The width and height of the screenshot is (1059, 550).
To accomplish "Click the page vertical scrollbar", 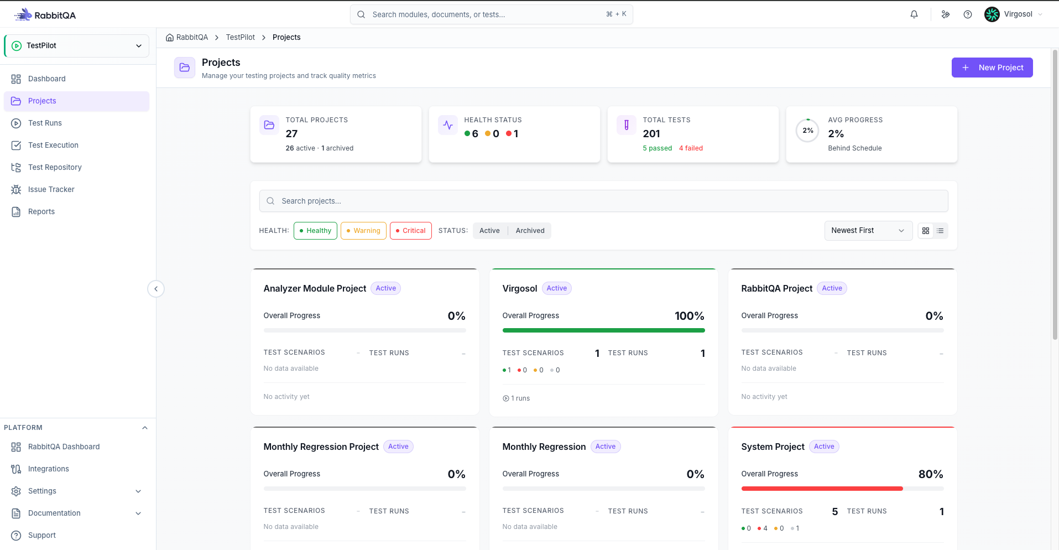I will pyautogui.click(x=1055, y=194).
